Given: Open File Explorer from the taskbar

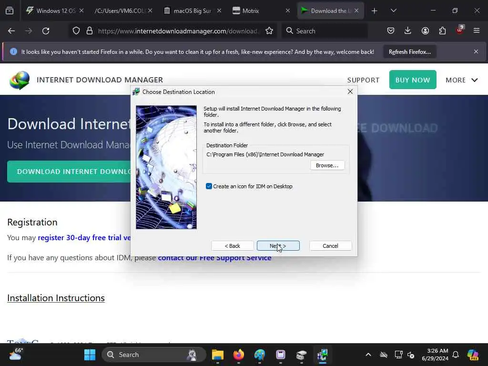Looking at the screenshot, I should tap(217, 355).
